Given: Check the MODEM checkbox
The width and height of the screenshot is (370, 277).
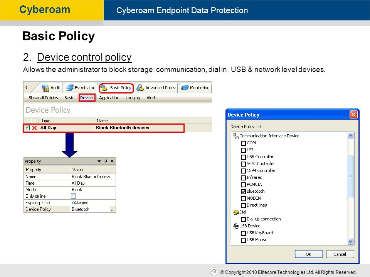Looking at the screenshot, I should (x=243, y=199).
